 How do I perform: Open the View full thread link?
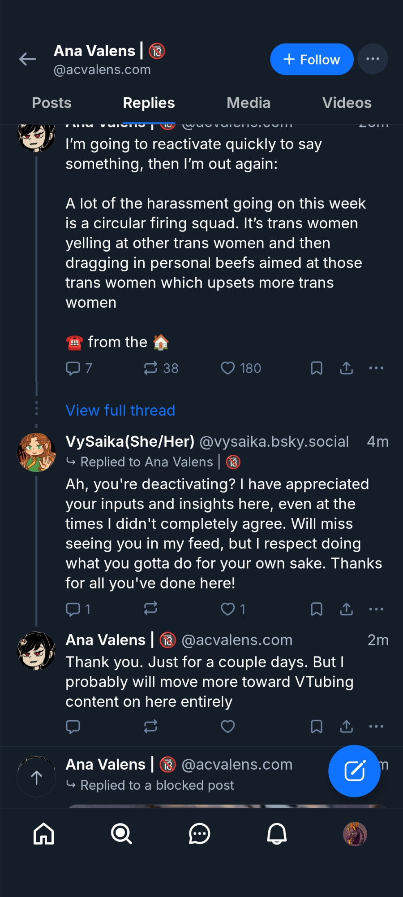click(x=120, y=410)
